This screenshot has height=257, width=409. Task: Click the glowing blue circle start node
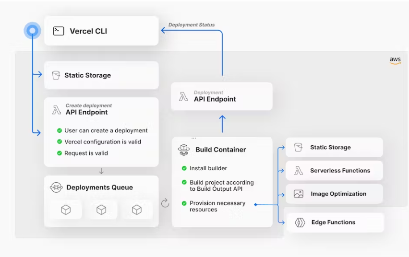(x=32, y=31)
